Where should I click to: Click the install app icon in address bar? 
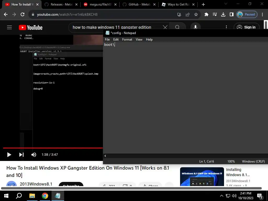point(179,15)
